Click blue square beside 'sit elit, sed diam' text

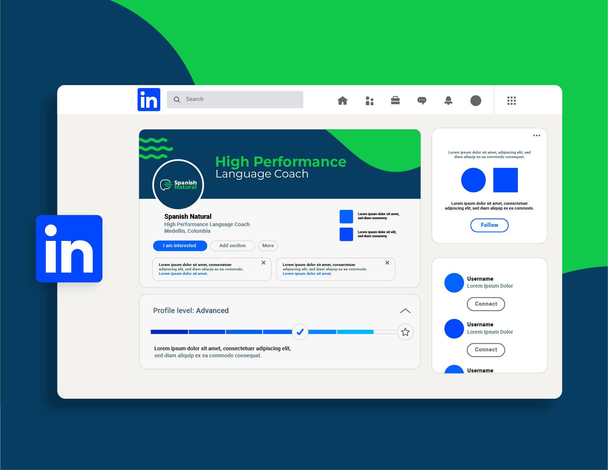[346, 234]
